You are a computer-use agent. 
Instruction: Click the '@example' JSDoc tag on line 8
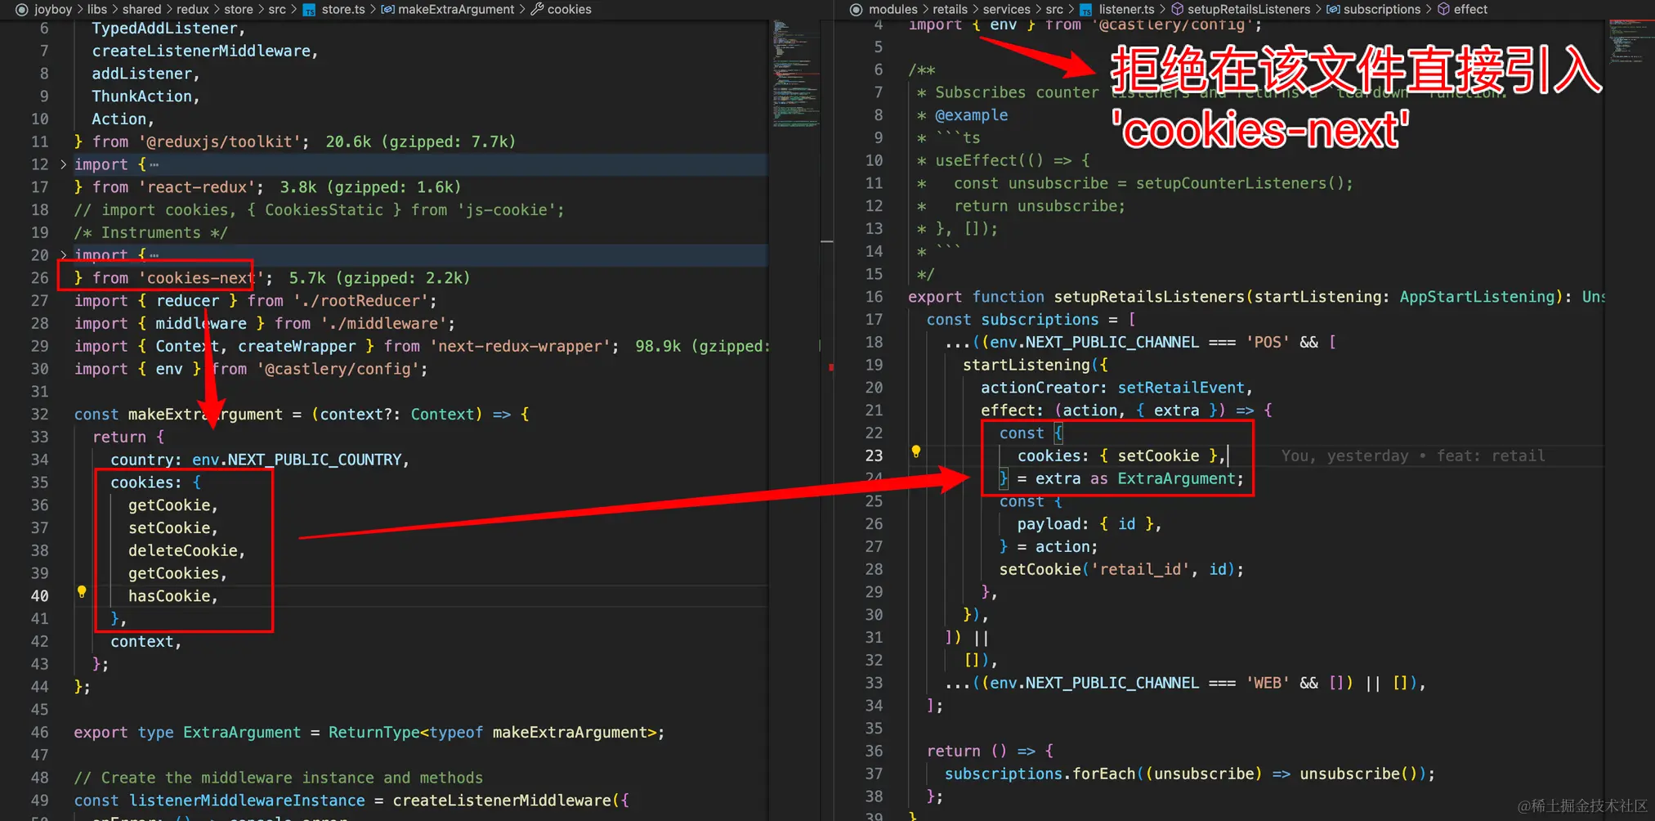(x=971, y=115)
